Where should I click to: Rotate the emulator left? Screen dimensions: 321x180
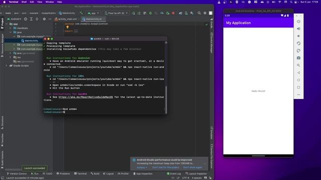pyautogui.click(x=298, y=43)
